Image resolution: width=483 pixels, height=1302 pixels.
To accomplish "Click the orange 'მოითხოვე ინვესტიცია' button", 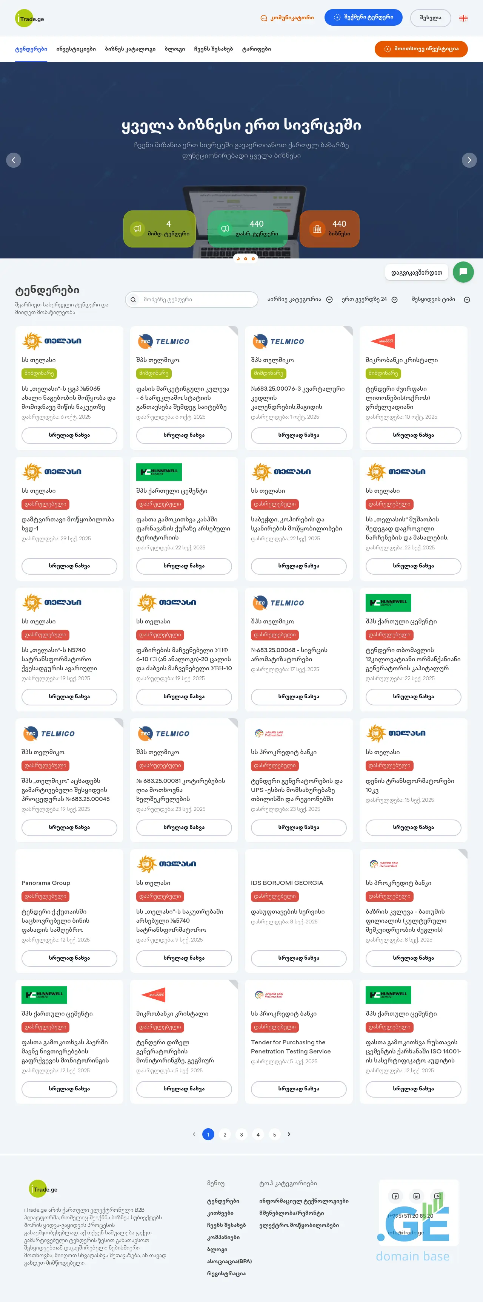I will click(x=421, y=49).
